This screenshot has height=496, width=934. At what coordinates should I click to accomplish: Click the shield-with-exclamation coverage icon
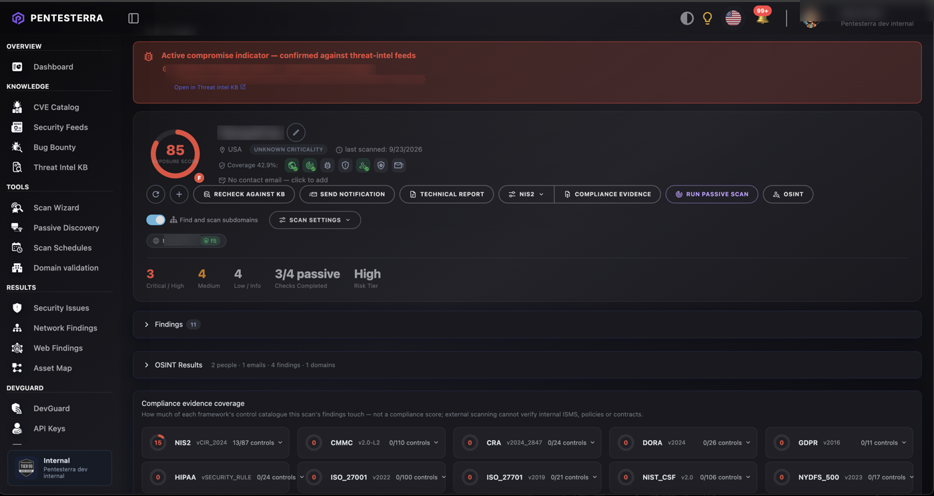point(345,166)
